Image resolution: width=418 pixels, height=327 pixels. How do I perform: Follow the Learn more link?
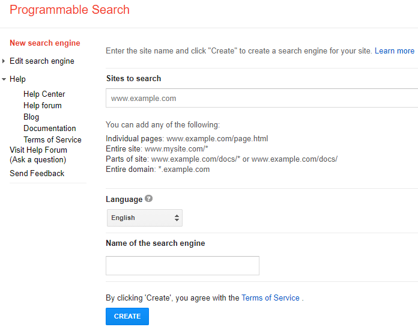coord(395,51)
